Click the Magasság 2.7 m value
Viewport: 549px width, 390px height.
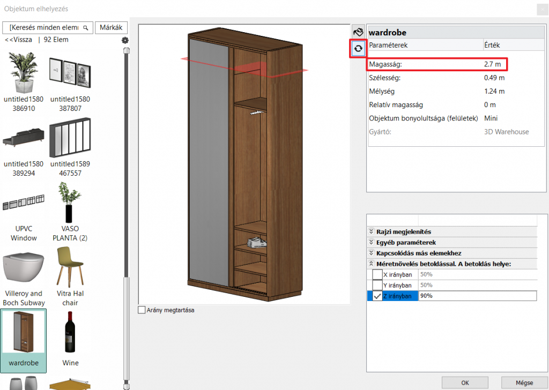coord(492,64)
